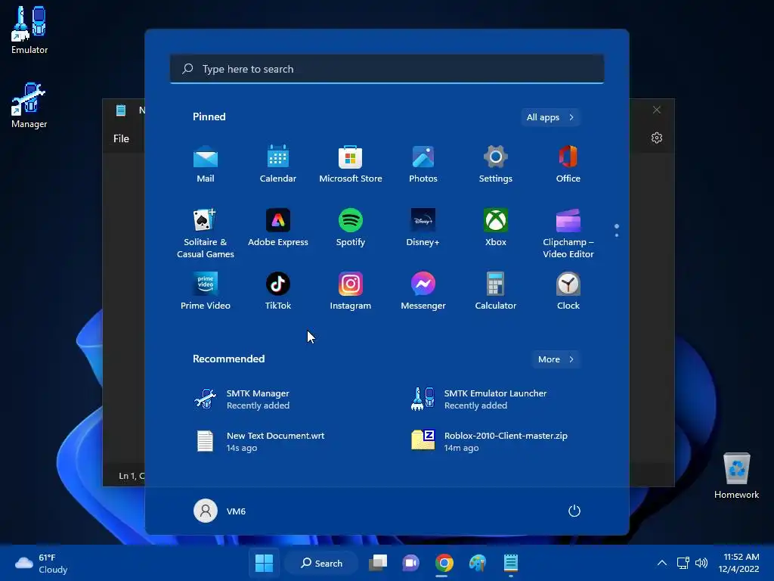The image size is (774, 581).
Task: Open the Xbox app
Action: click(496, 228)
